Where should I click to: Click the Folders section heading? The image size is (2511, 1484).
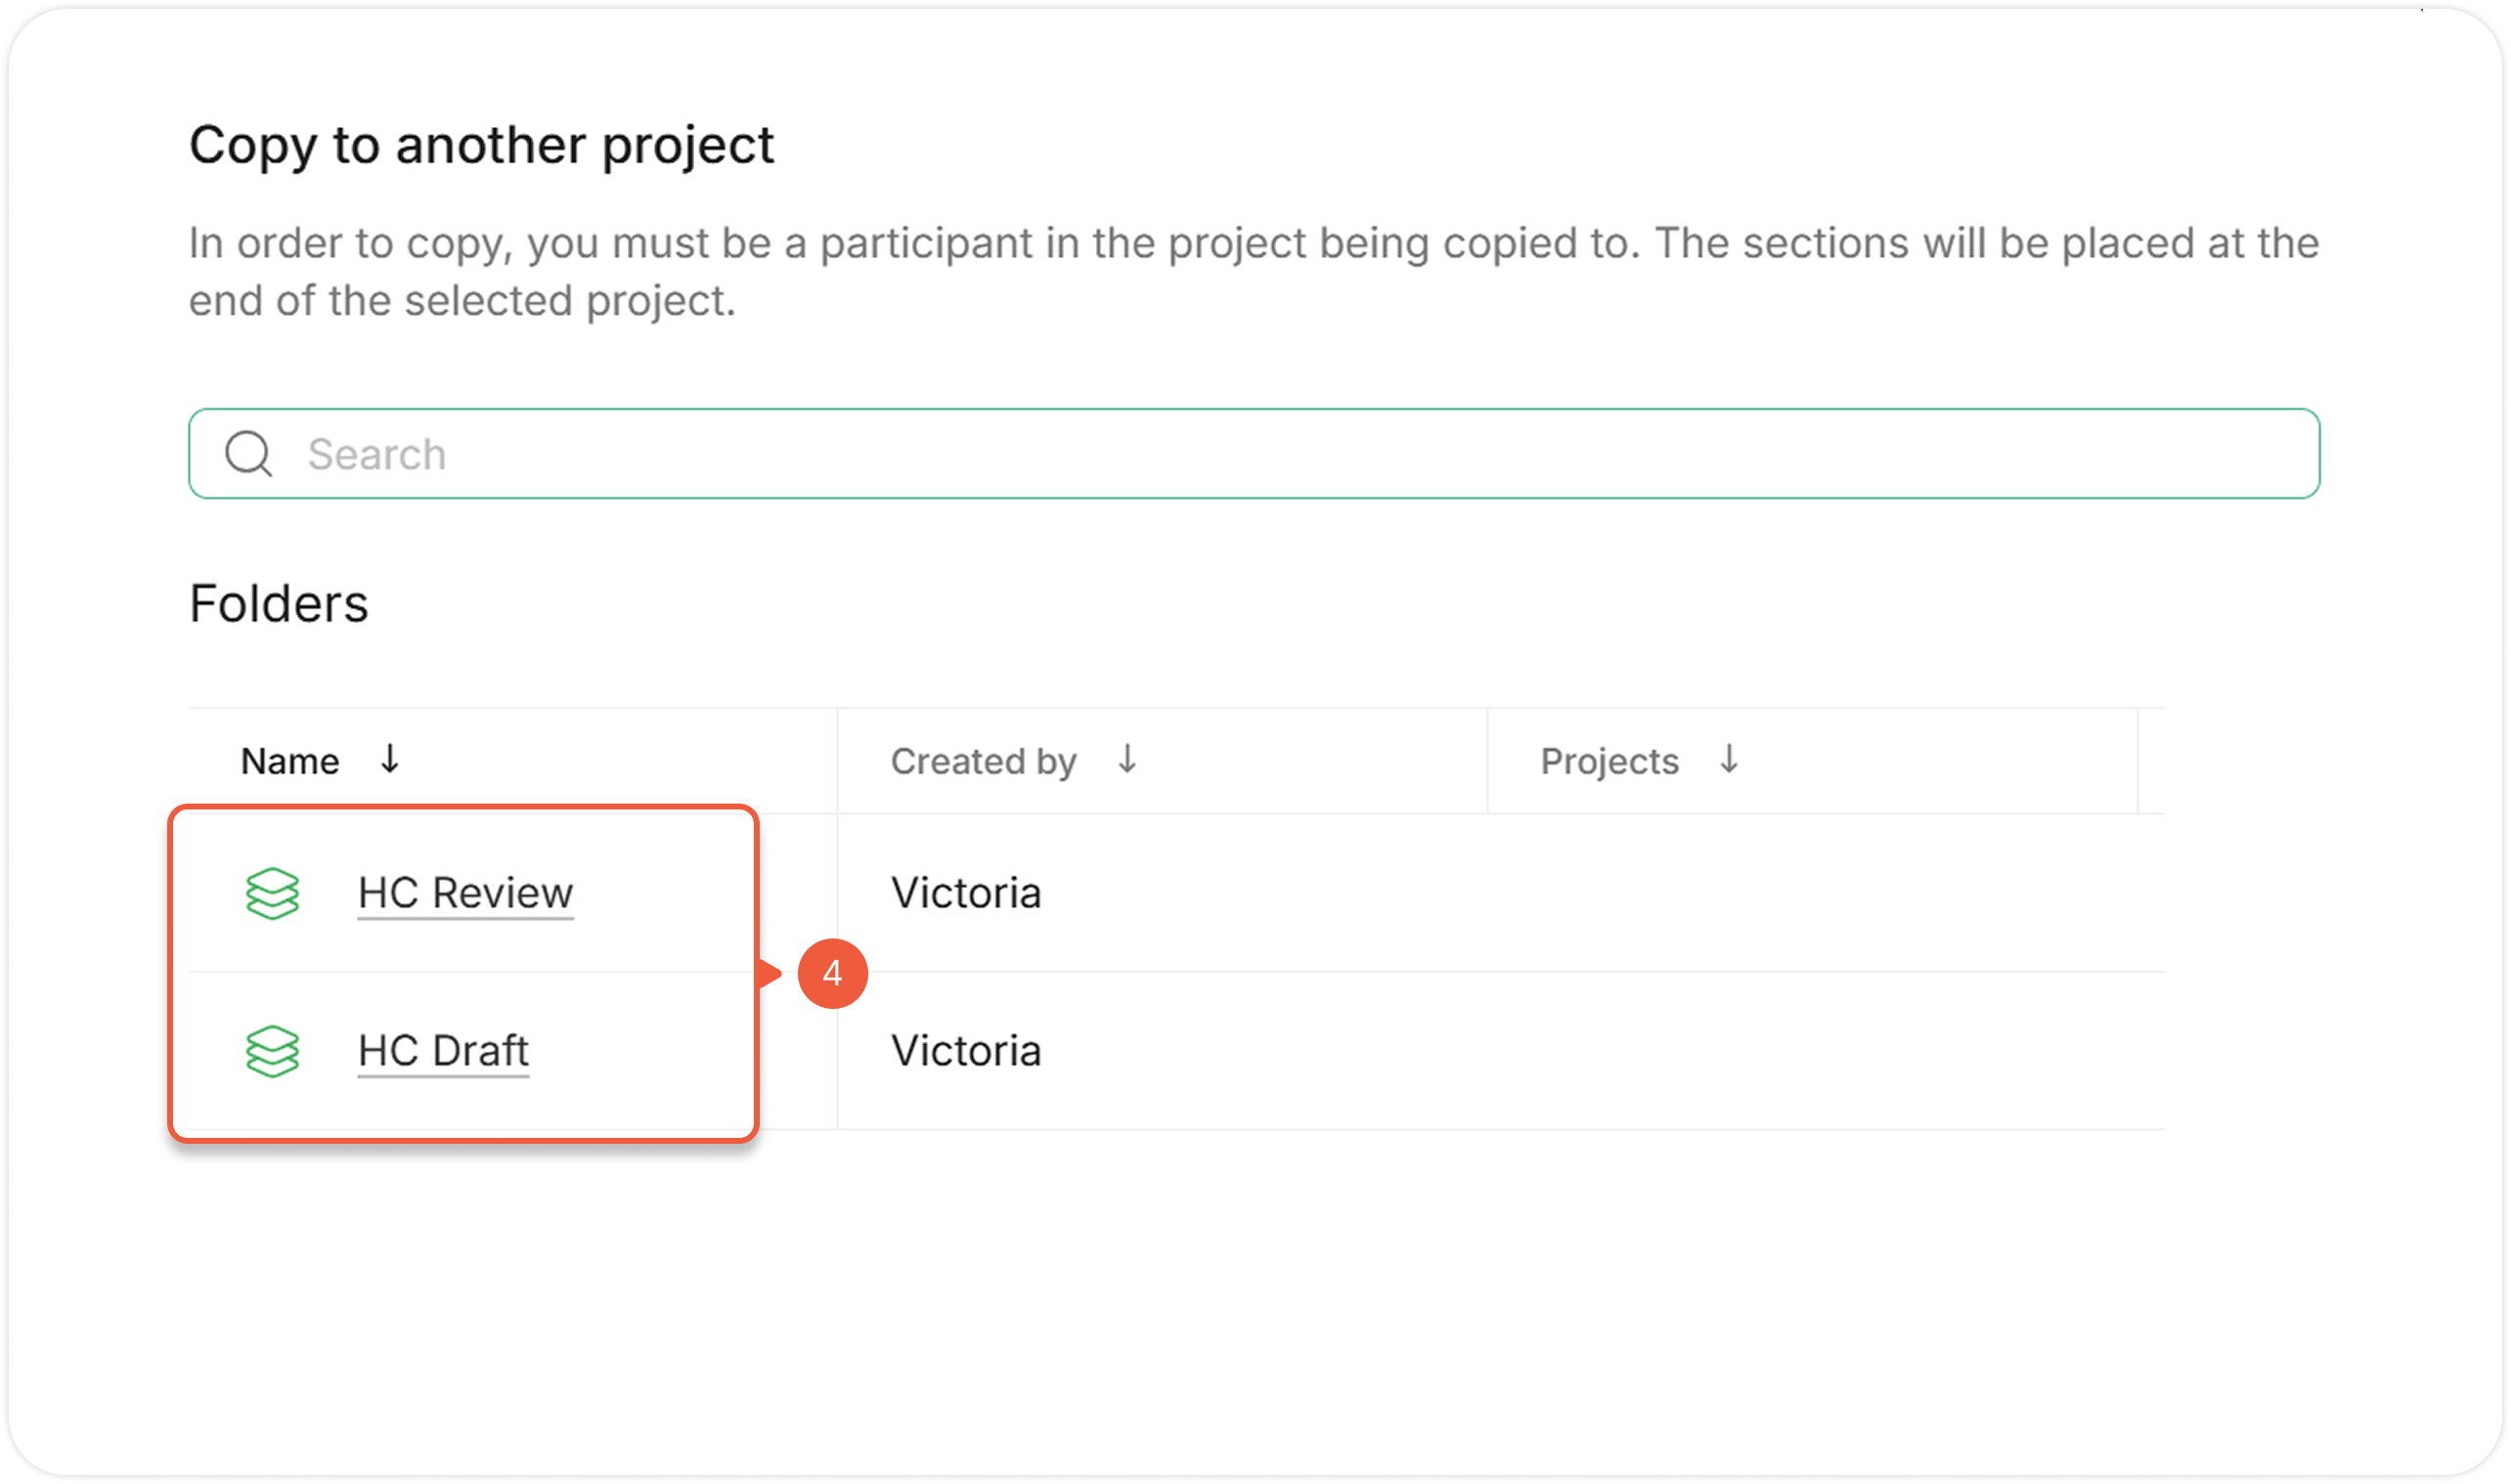pos(279,603)
